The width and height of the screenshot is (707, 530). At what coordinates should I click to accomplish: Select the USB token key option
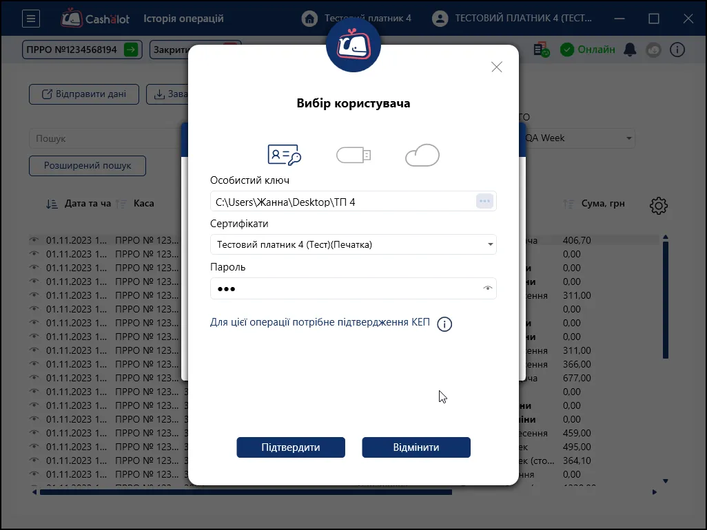tap(353, 156)
